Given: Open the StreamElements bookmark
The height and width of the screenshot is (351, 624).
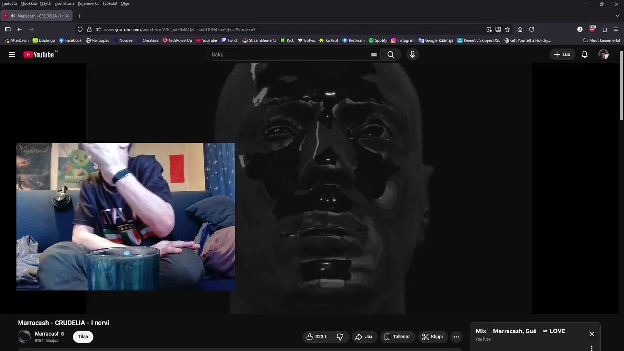Looking at the screenshot, I should point(259,40).
